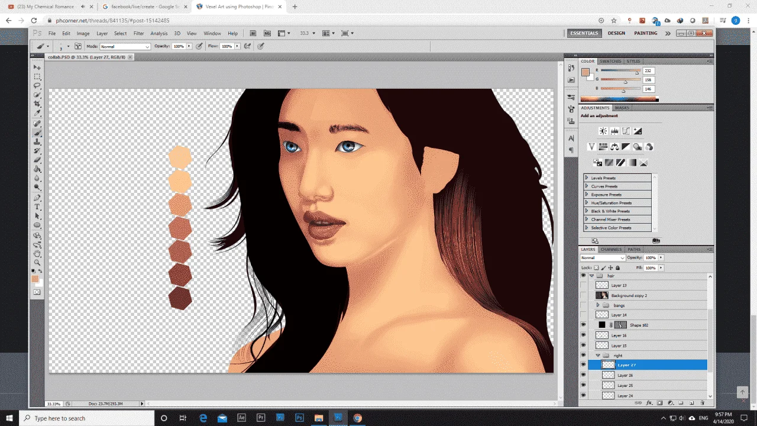This screenshot has height=426, width=757.
Task: Toggle visibility of bangs group
Action: (x=584, y=305)
